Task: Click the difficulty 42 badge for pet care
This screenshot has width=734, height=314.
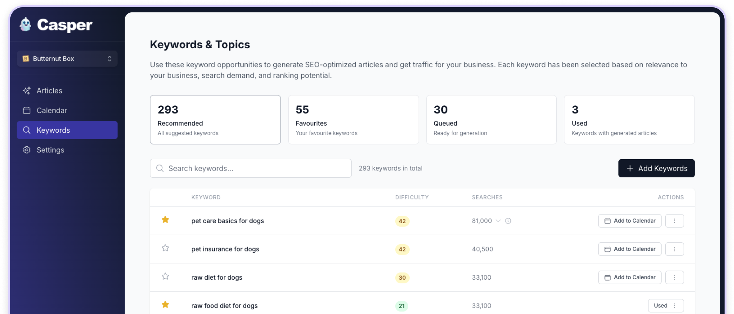Action: (x=402, y=221)
